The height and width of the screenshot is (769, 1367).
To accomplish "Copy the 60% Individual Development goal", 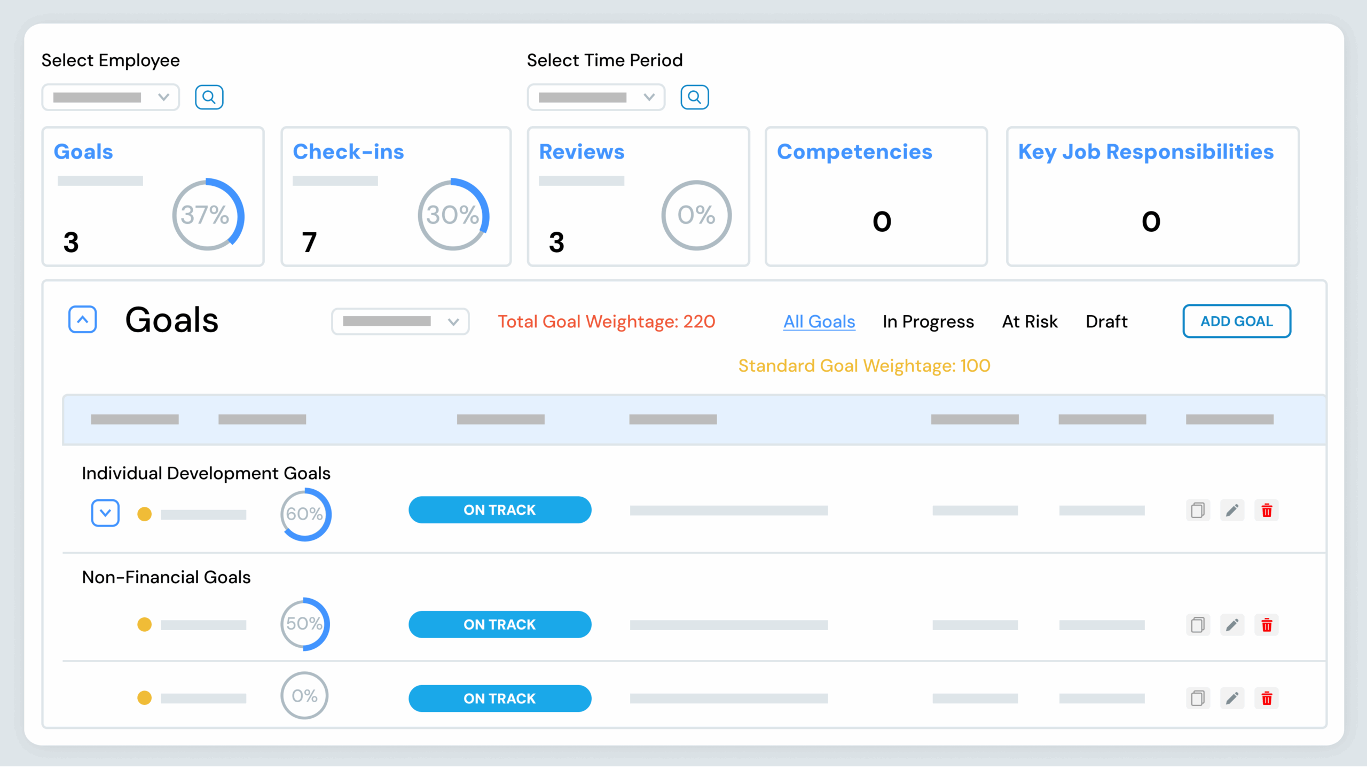I will pos(1198,511).
